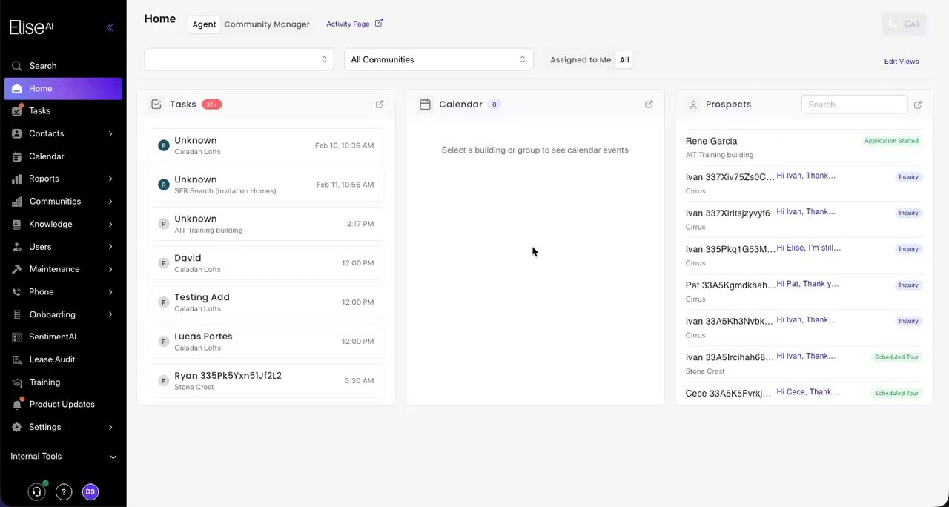Collapse the sidebar with double chevron icon
This screenshot has height=507, width=949.
110,28
